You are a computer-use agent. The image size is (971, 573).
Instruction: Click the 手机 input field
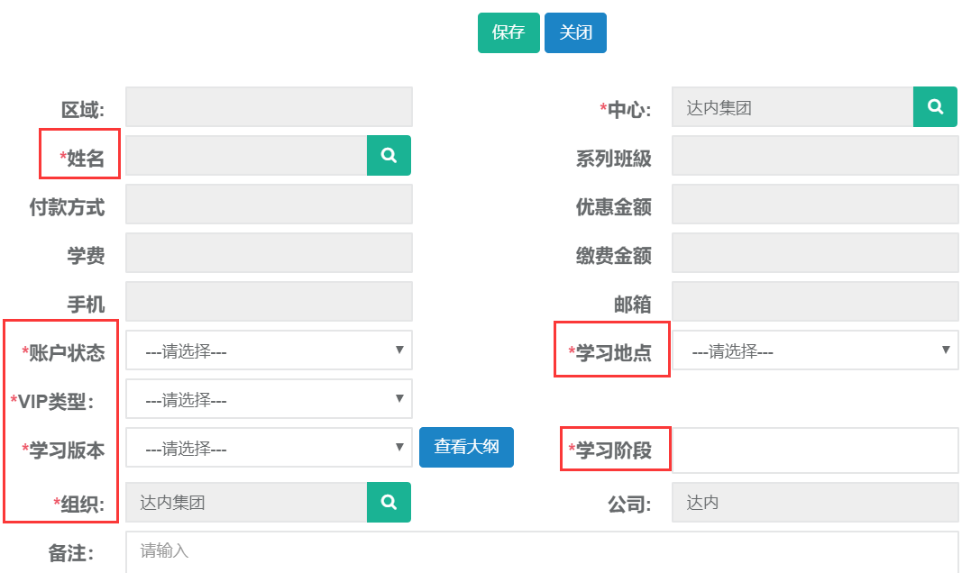click(269, 302)
